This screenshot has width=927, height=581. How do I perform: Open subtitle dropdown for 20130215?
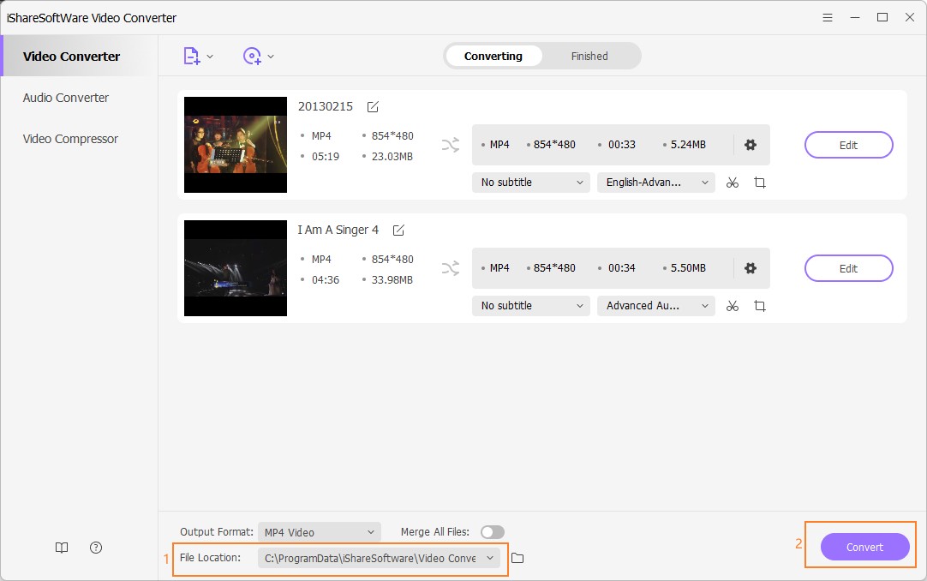[x=529, y=182]
